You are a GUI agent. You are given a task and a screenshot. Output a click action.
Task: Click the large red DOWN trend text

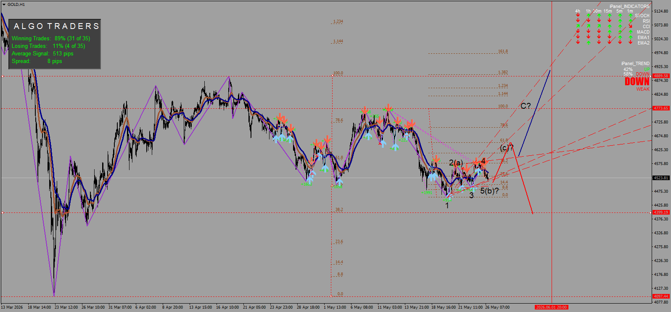click(x=637, y=81)
